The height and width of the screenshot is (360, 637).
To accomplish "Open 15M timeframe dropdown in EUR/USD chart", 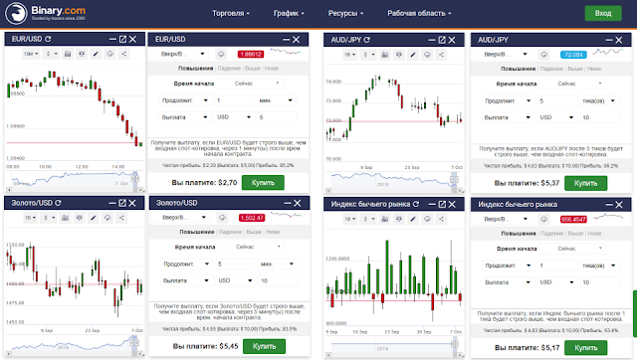I will 31,54.
